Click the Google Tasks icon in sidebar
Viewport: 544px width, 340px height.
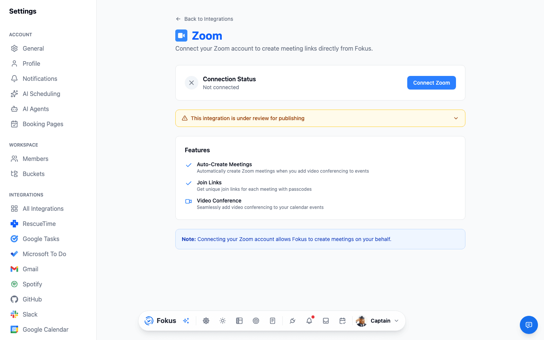tap(14, 239)
